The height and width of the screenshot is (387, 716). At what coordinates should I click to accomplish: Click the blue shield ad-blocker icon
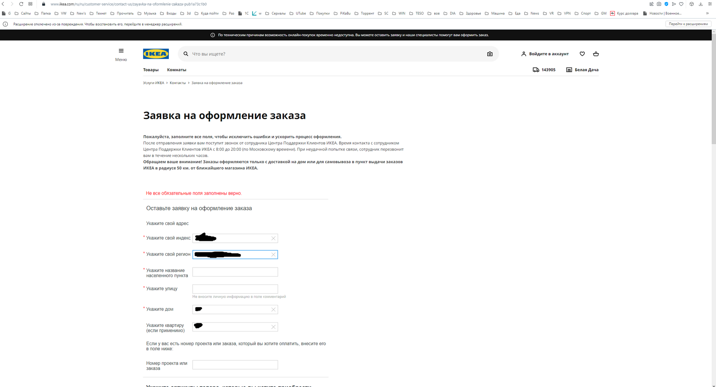[666, 4]
